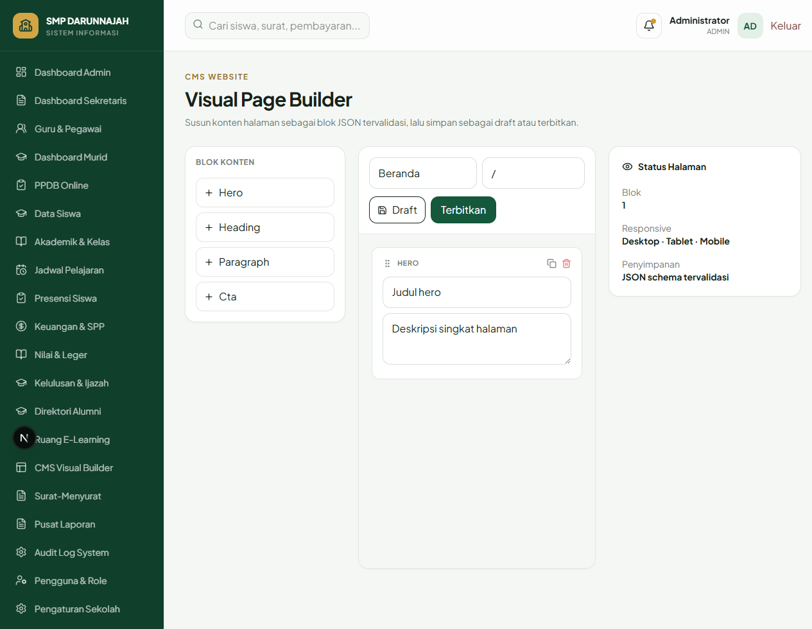Duplicate the HERO block with copy icon

[551, 263]
